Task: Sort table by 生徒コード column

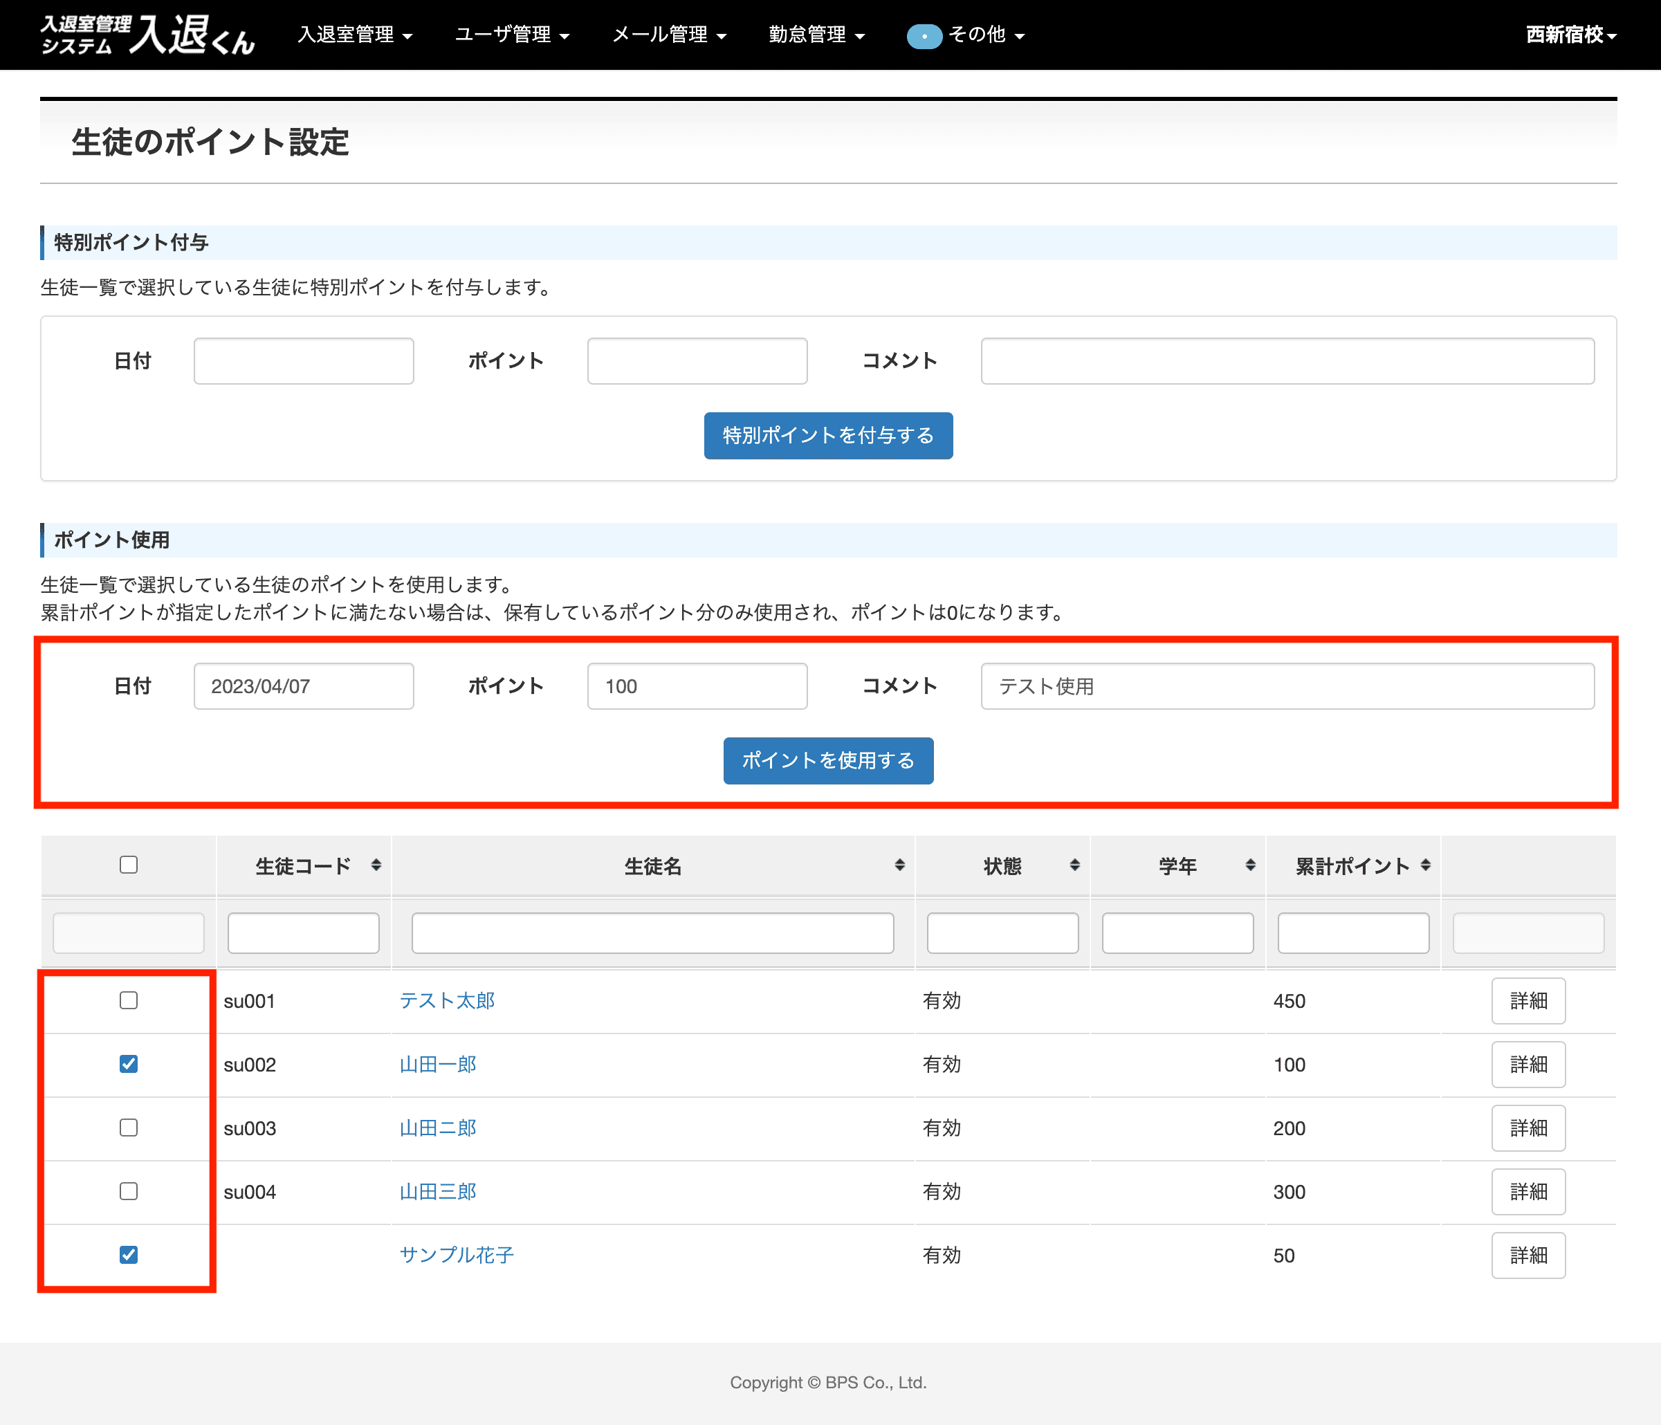Action: (x=303, y=865)
